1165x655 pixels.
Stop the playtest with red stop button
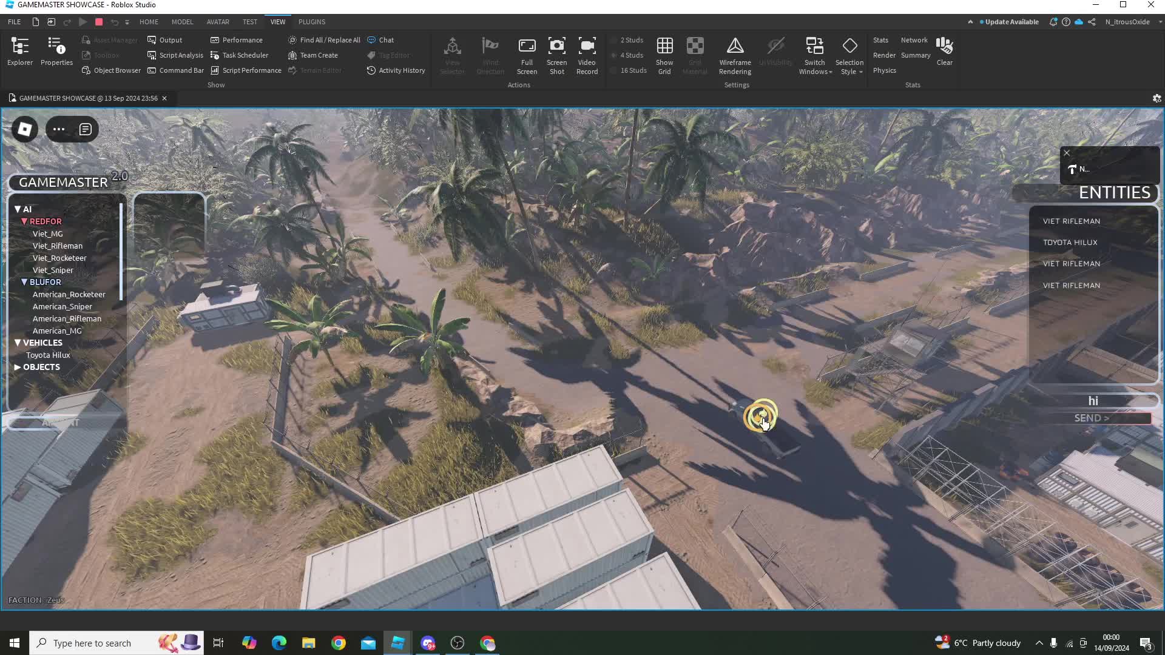point(99,22)
